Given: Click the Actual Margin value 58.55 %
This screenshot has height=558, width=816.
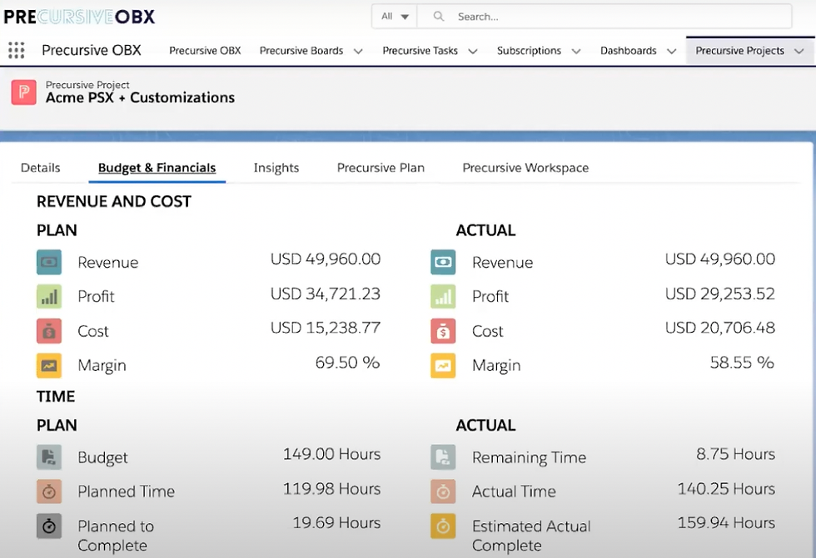Looking at the screenshot, I should pyautogui.click(x=742, y=362).
